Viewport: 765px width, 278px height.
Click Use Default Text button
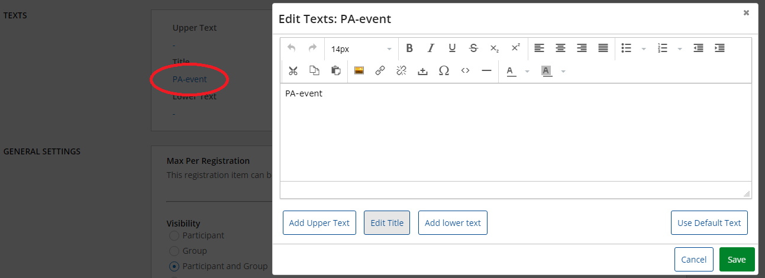(709, 223)
